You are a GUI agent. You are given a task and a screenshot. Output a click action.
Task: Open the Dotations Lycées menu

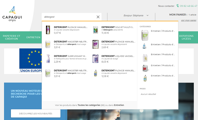click(186, 37)
